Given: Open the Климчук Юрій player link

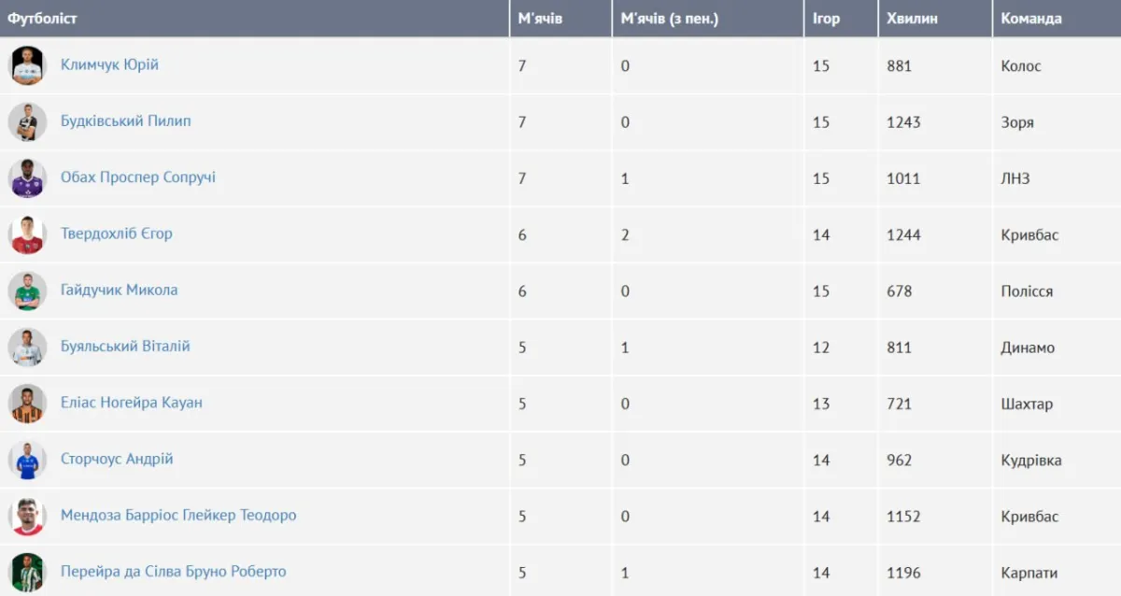Looking at the screenshot, I should [109, 65].
